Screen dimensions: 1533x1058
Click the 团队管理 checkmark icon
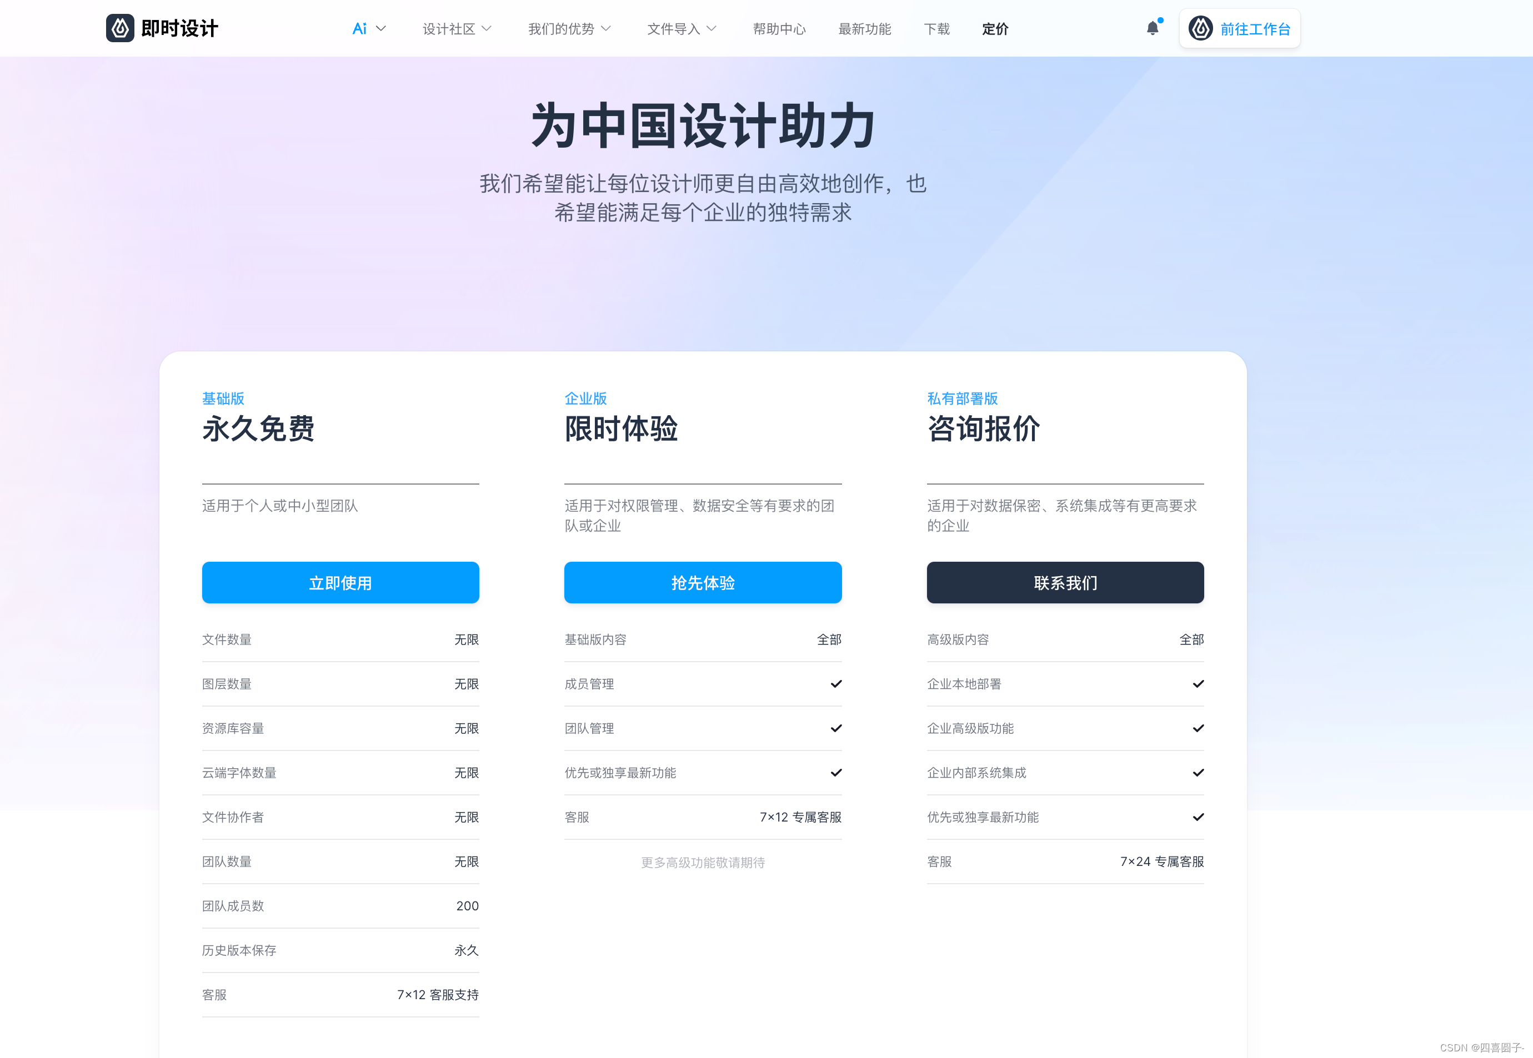click(x=836, y=728)
